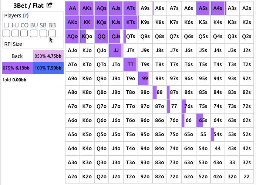Select the AKs hand cell
Screen dimensions: 256x185
coord(87,8)
